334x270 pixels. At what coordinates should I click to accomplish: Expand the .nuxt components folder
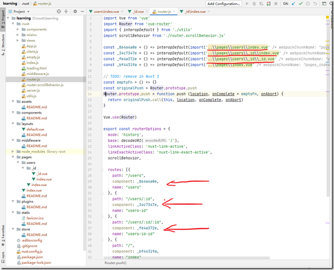tap(18, 29)
